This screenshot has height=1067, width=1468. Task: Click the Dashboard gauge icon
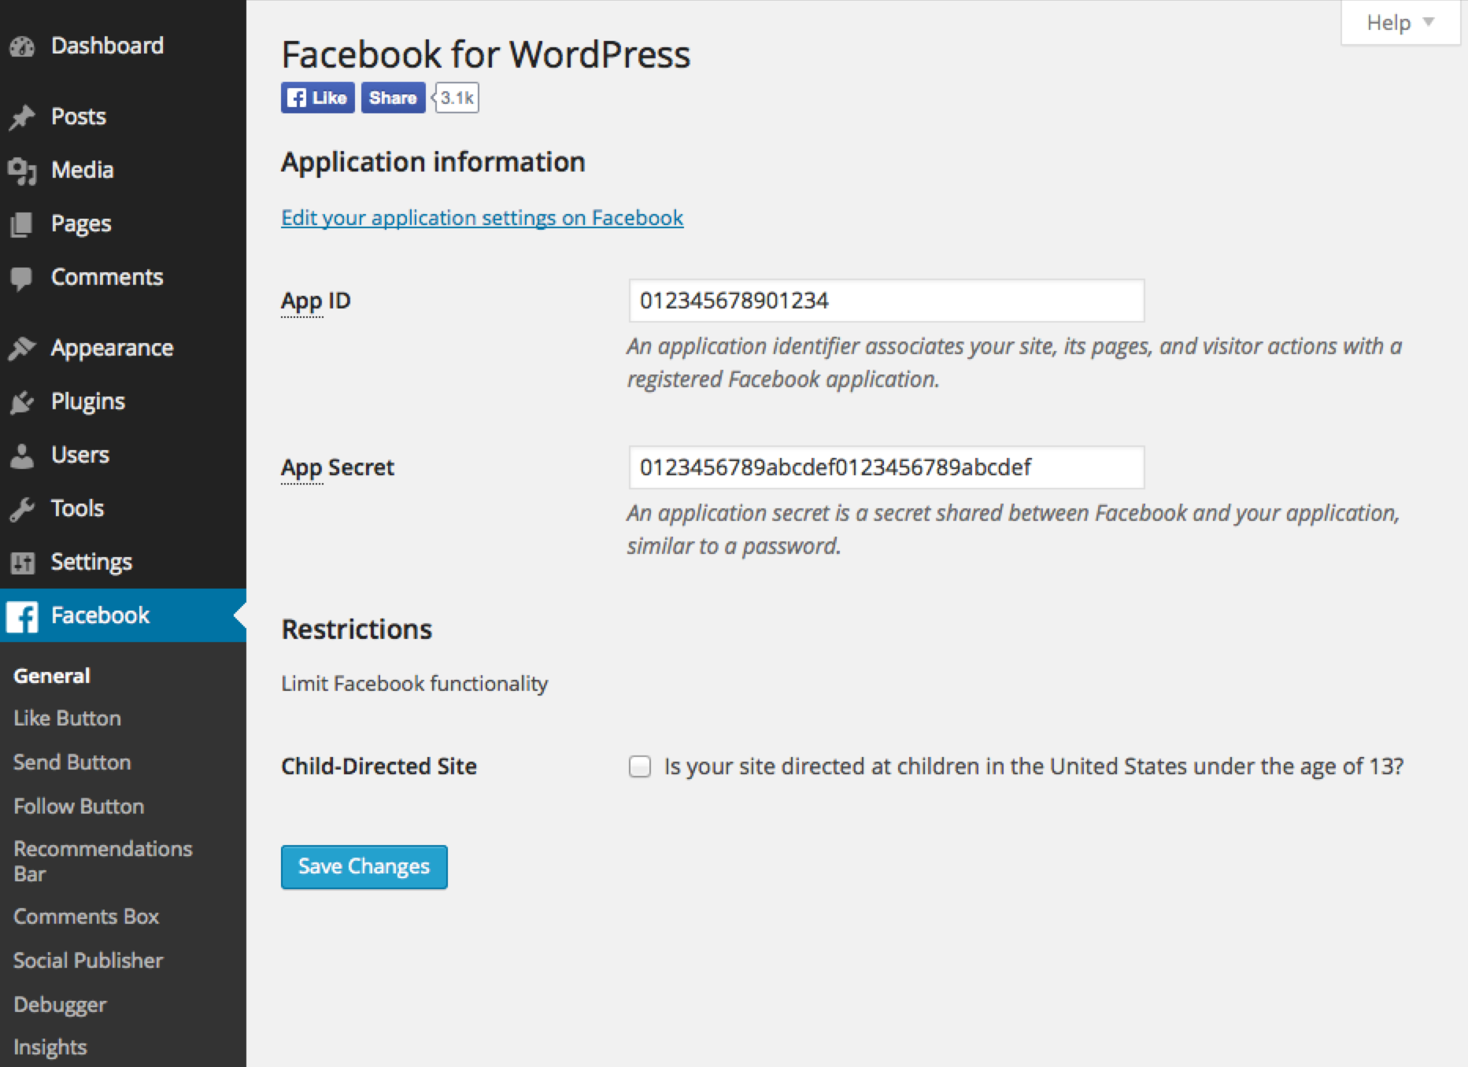[22, 46]
